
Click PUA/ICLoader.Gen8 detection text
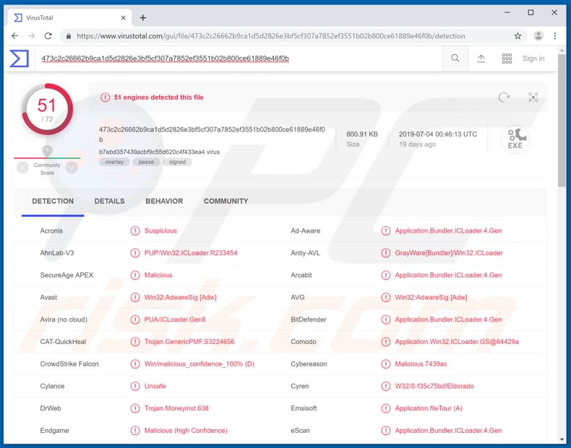click(x=175, y=319)
